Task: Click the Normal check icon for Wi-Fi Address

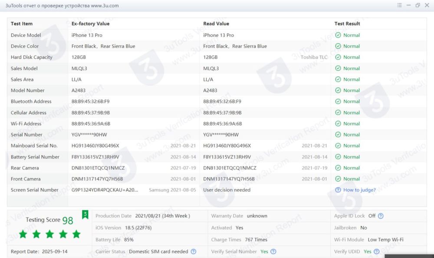Action: 338,124
